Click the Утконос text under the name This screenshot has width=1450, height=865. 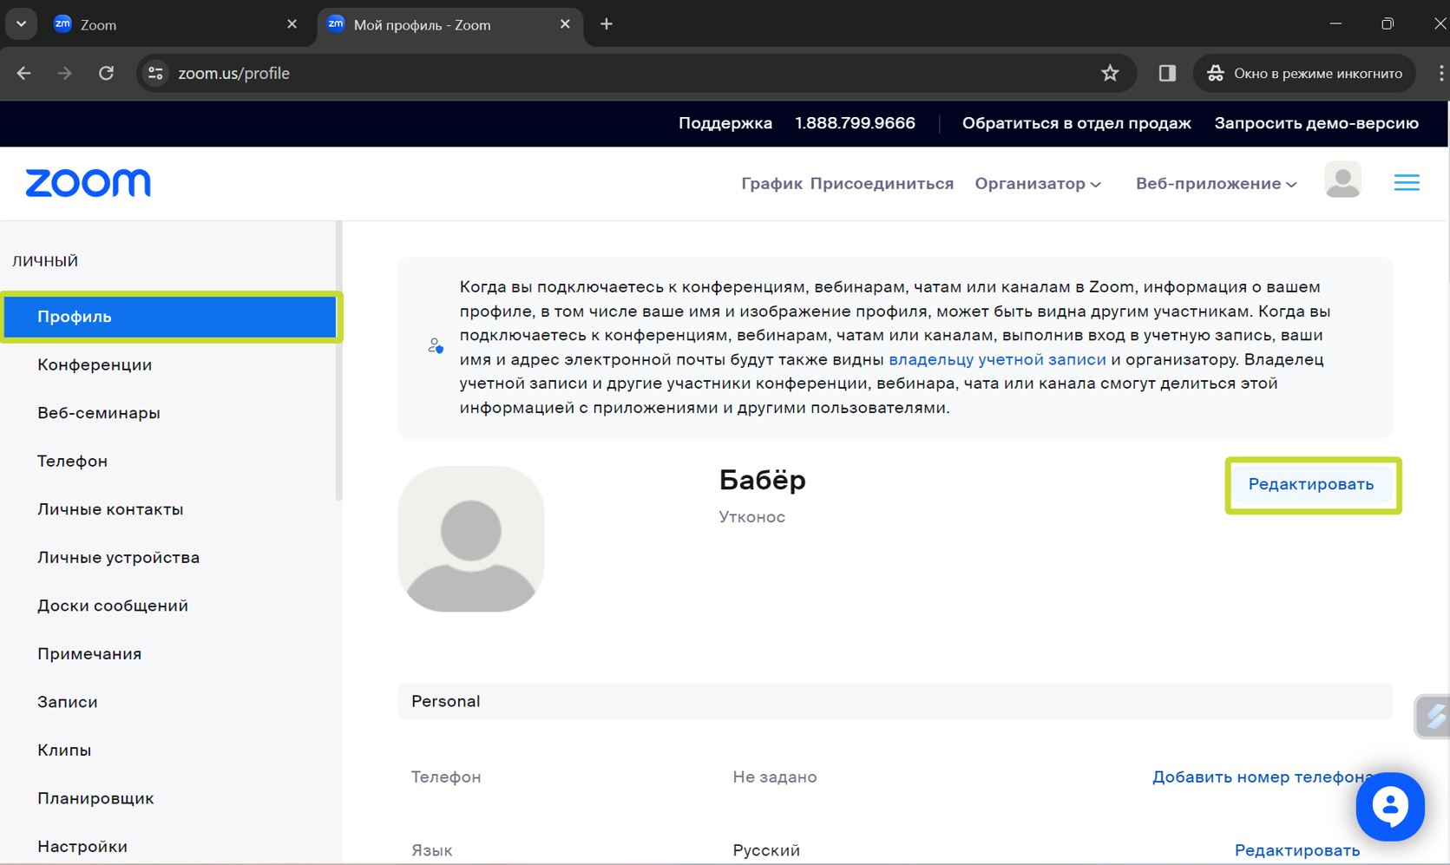[x=751, y=517]
